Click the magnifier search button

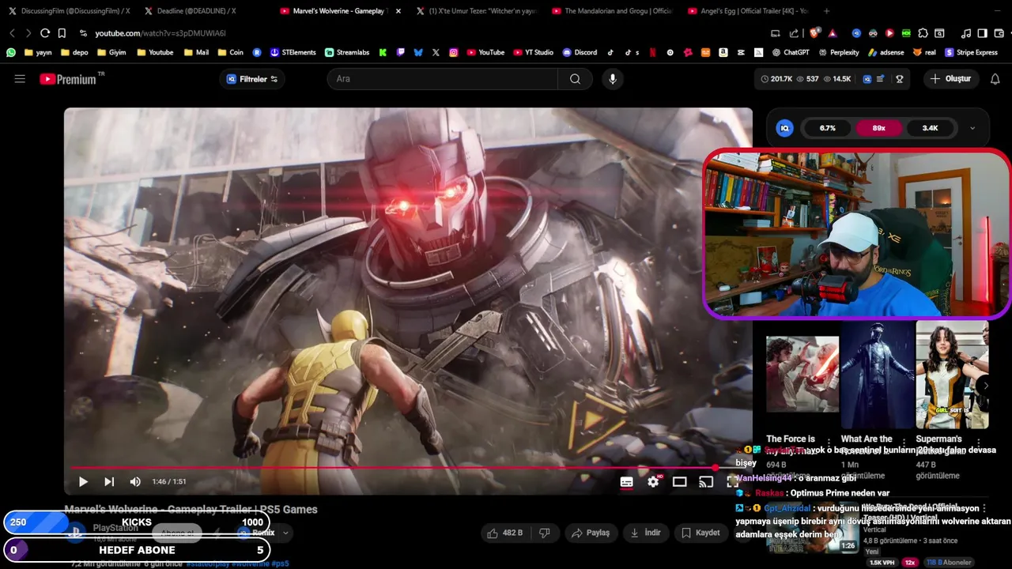pyautogui.click(x=575, y=79)
